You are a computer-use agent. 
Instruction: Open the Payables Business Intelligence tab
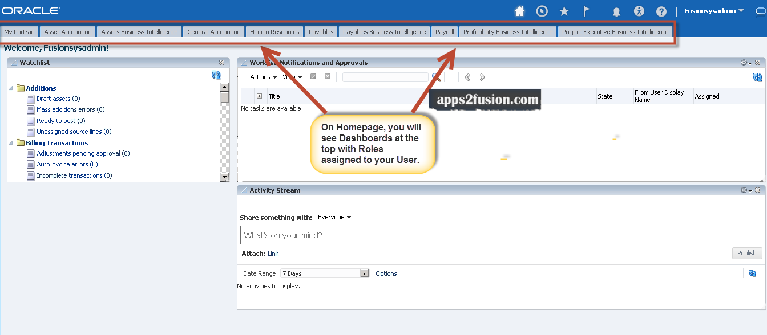(385, 32)
